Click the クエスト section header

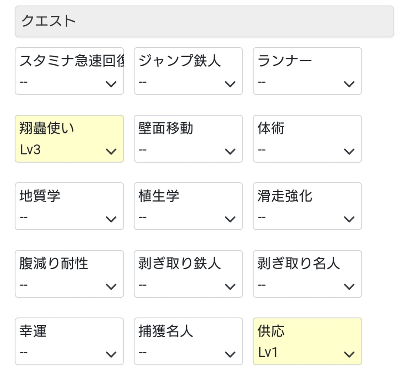click(204, 21)
